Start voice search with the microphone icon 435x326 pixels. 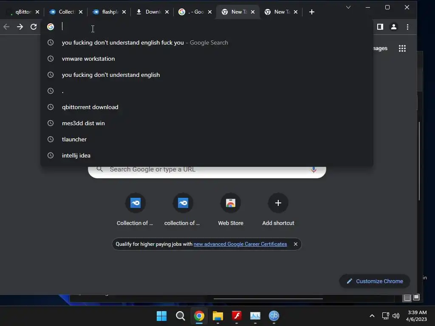coord(314,169)
